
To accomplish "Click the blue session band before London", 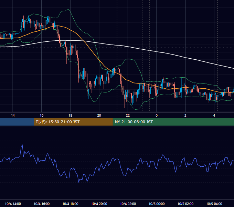I will tap(17, 122).
